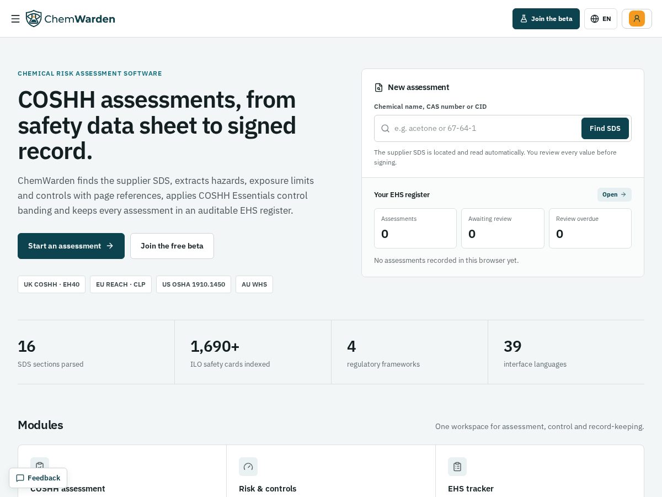Viewport: 662px width, 497px height.
Task: Open the Risk & controls module
Action: click(x=331, y=471)
